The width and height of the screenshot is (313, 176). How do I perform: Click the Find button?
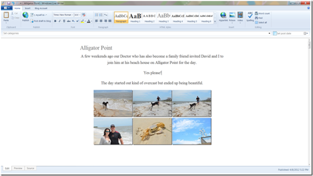(259, 18)
